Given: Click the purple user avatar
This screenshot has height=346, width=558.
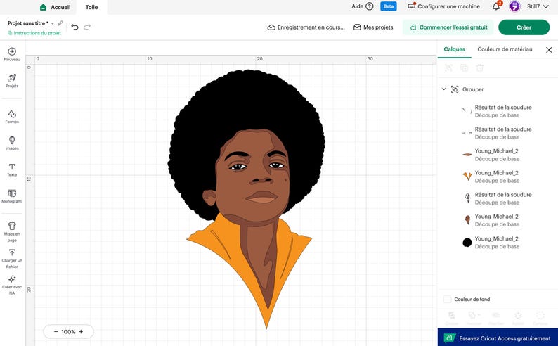Looking at the screenshot, I should [x=514, y=6].
